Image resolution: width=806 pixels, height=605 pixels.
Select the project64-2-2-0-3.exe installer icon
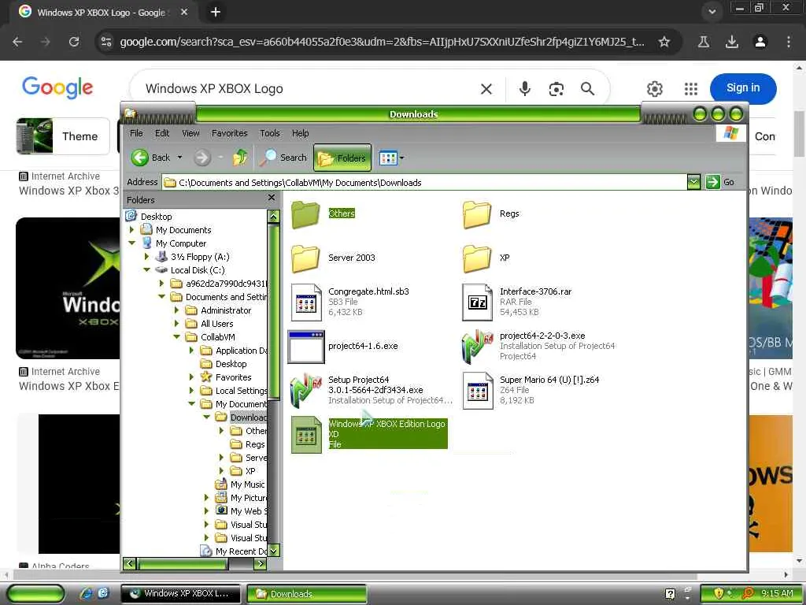tap(478, 347)
